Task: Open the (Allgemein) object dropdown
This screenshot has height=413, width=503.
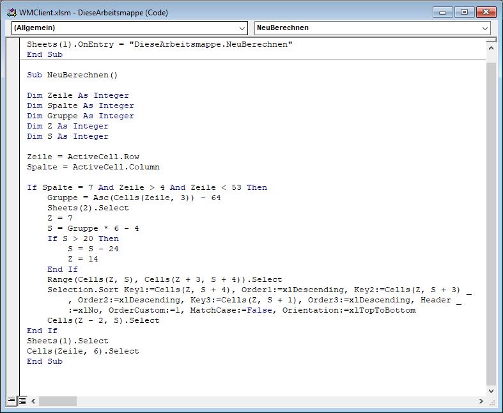Action: click(130, 28)
